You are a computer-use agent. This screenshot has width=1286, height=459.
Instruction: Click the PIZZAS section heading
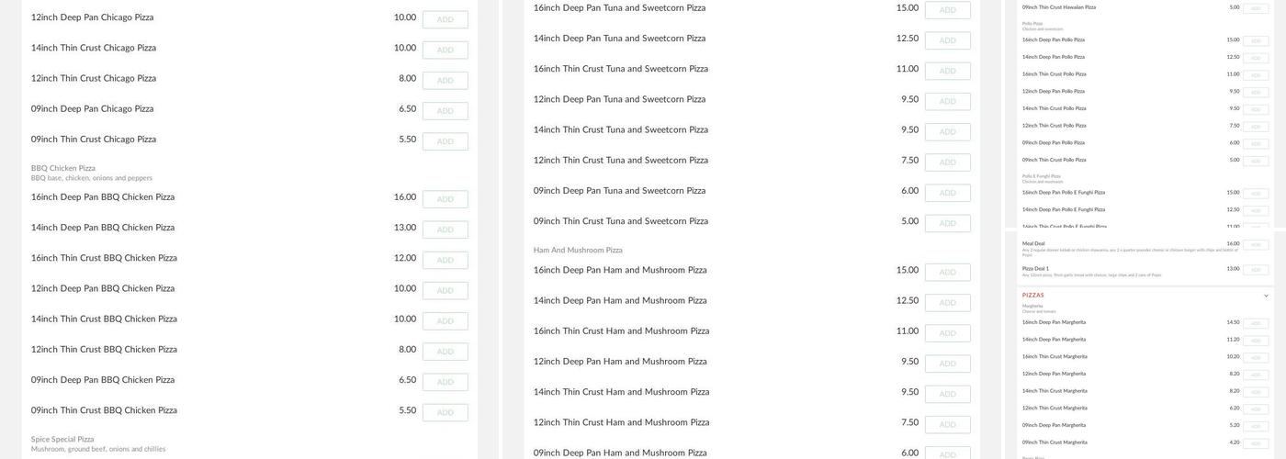tap(1033, 296)
